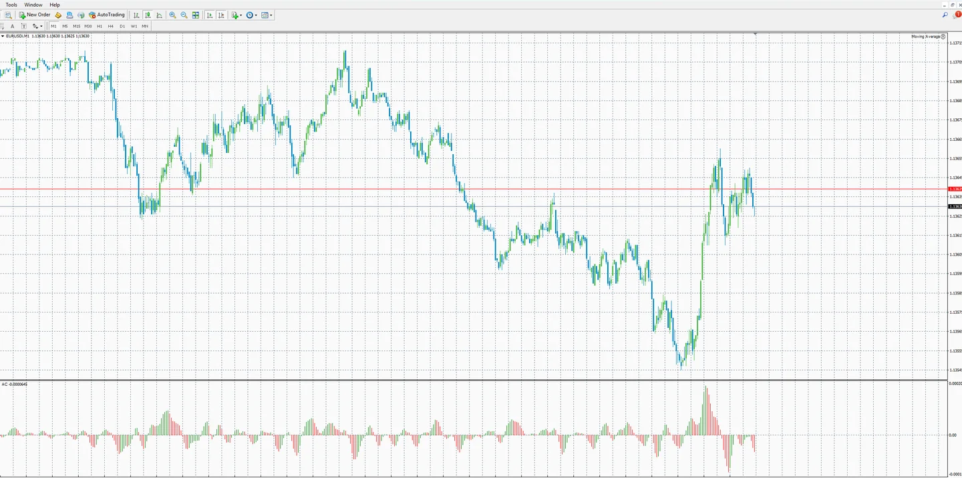Click the blue community icon left of the signals icon
This screenshot has width=962, height=478.
pyautogui.click(x=69, y=15)
